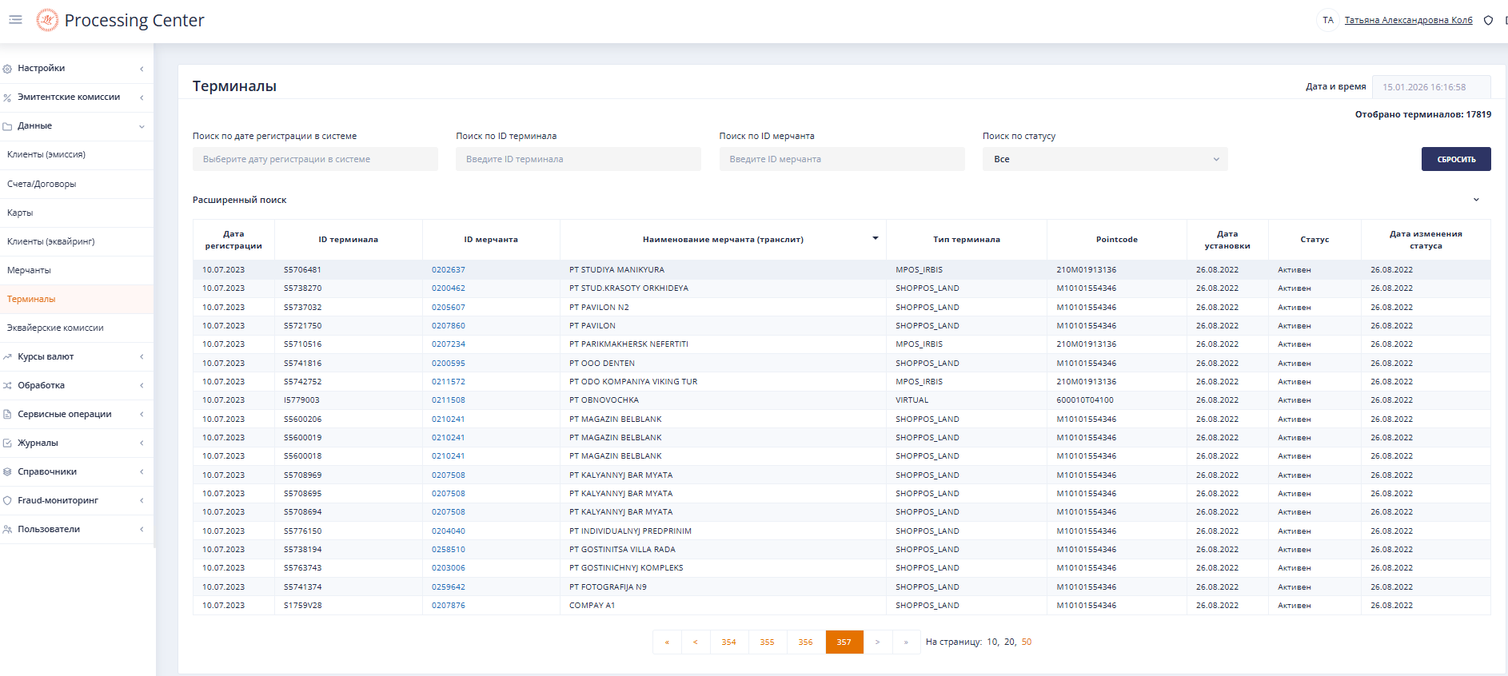Select Карты in the sidebar menu
This screenshot has width=1508, height=676.
tap(20, 213)
